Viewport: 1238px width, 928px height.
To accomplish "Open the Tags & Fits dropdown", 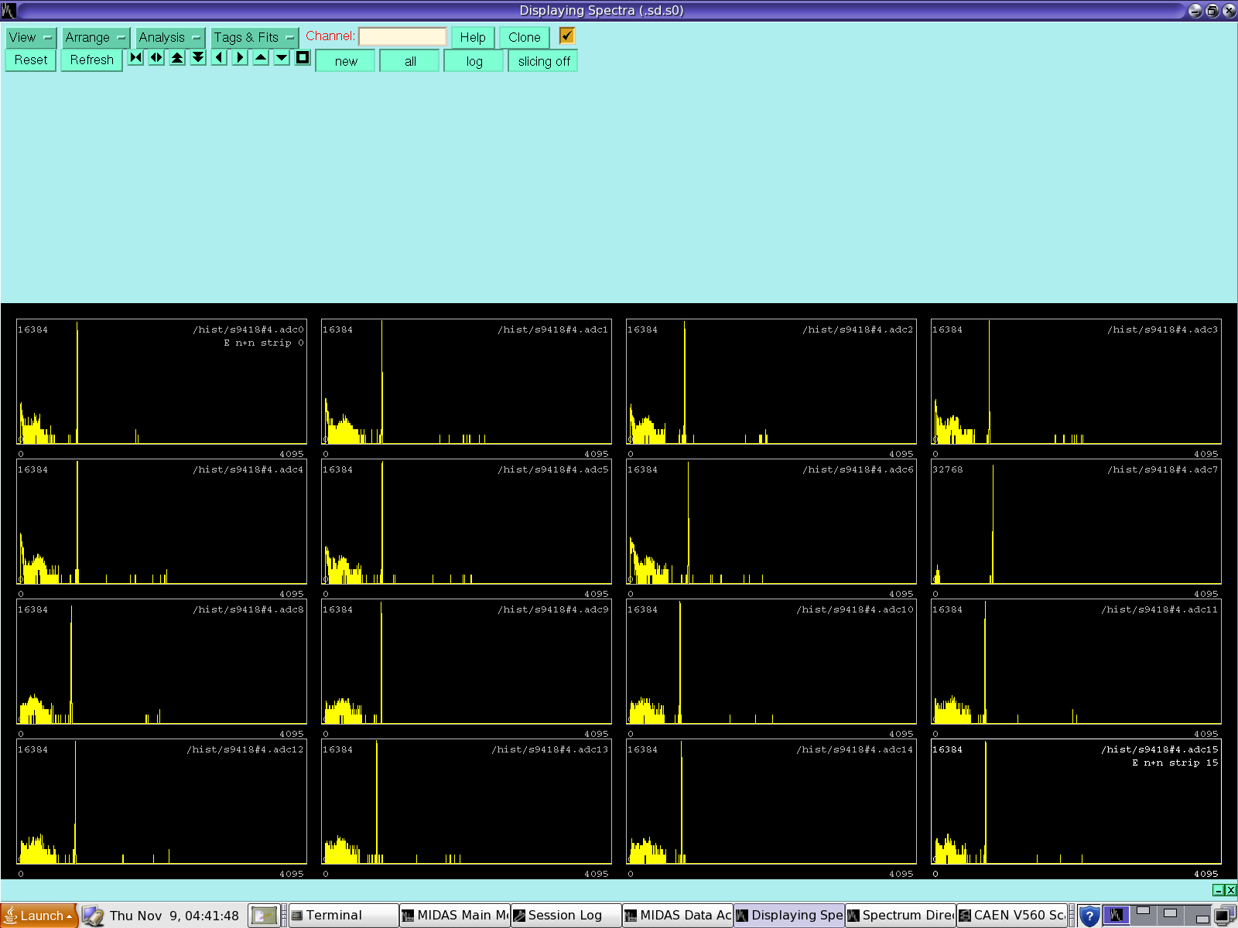I will tap(254, 37).
